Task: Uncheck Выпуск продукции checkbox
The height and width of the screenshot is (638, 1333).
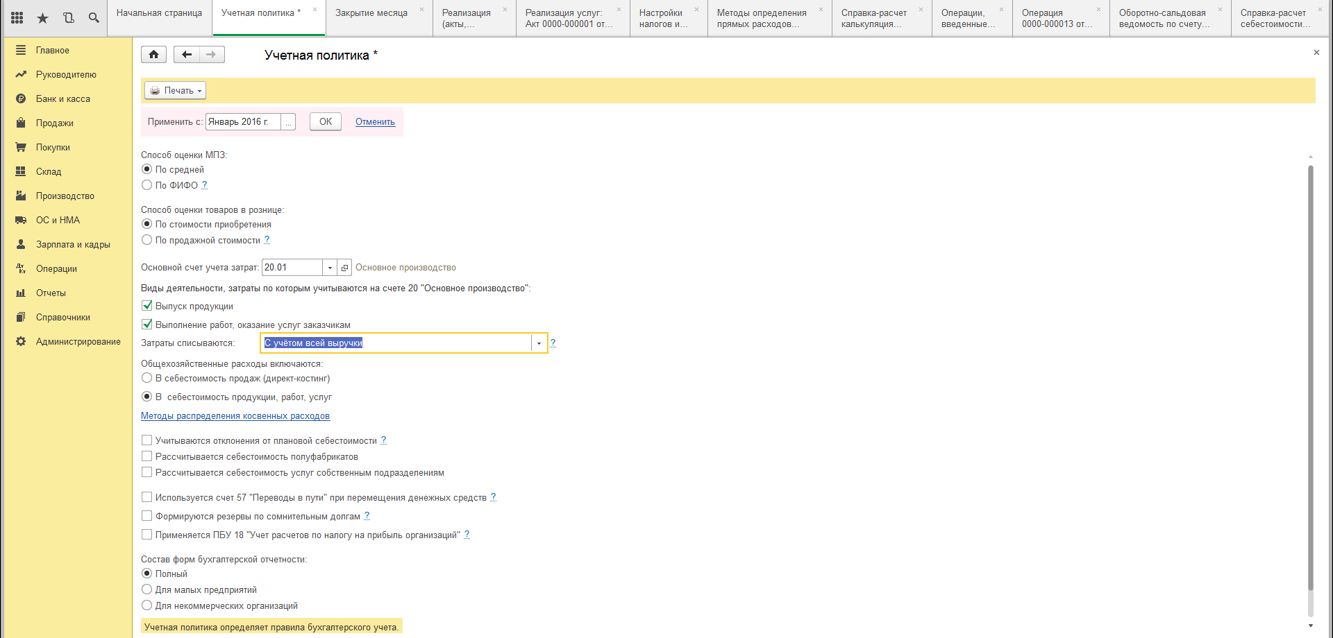Action: 146,305
